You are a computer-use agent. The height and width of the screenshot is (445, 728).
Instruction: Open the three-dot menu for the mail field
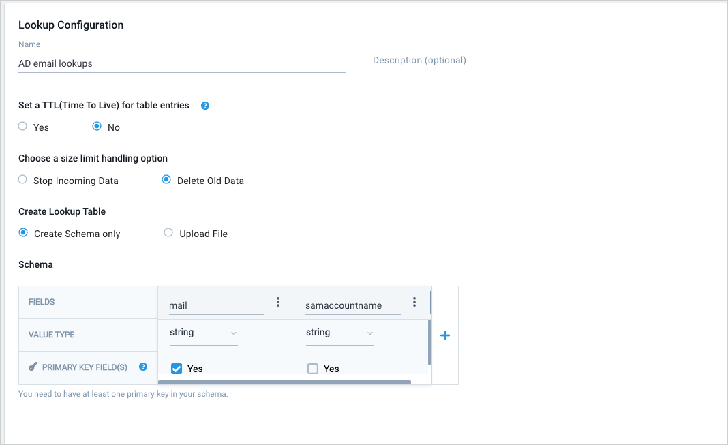pos(279,302)
